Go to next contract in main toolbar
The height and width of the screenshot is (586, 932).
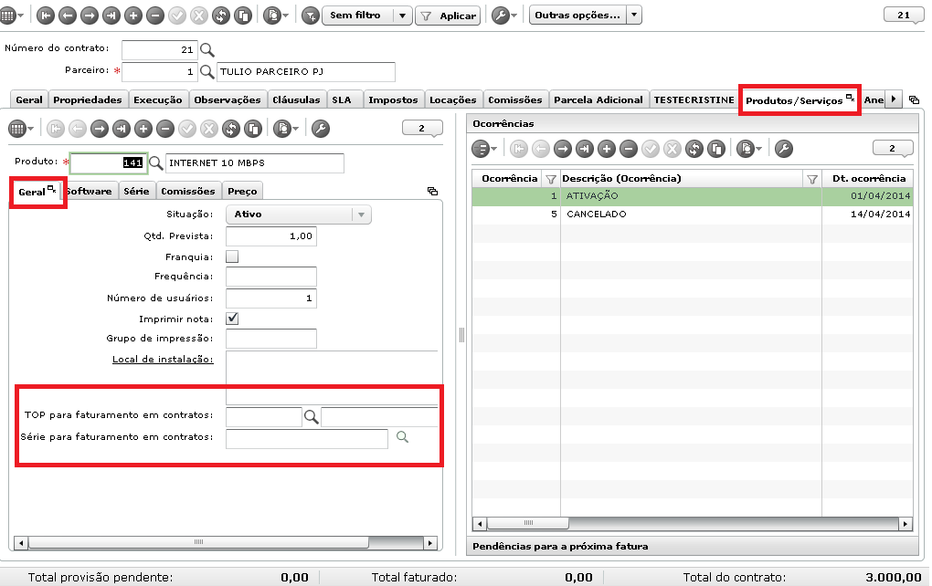click(90, 16)
